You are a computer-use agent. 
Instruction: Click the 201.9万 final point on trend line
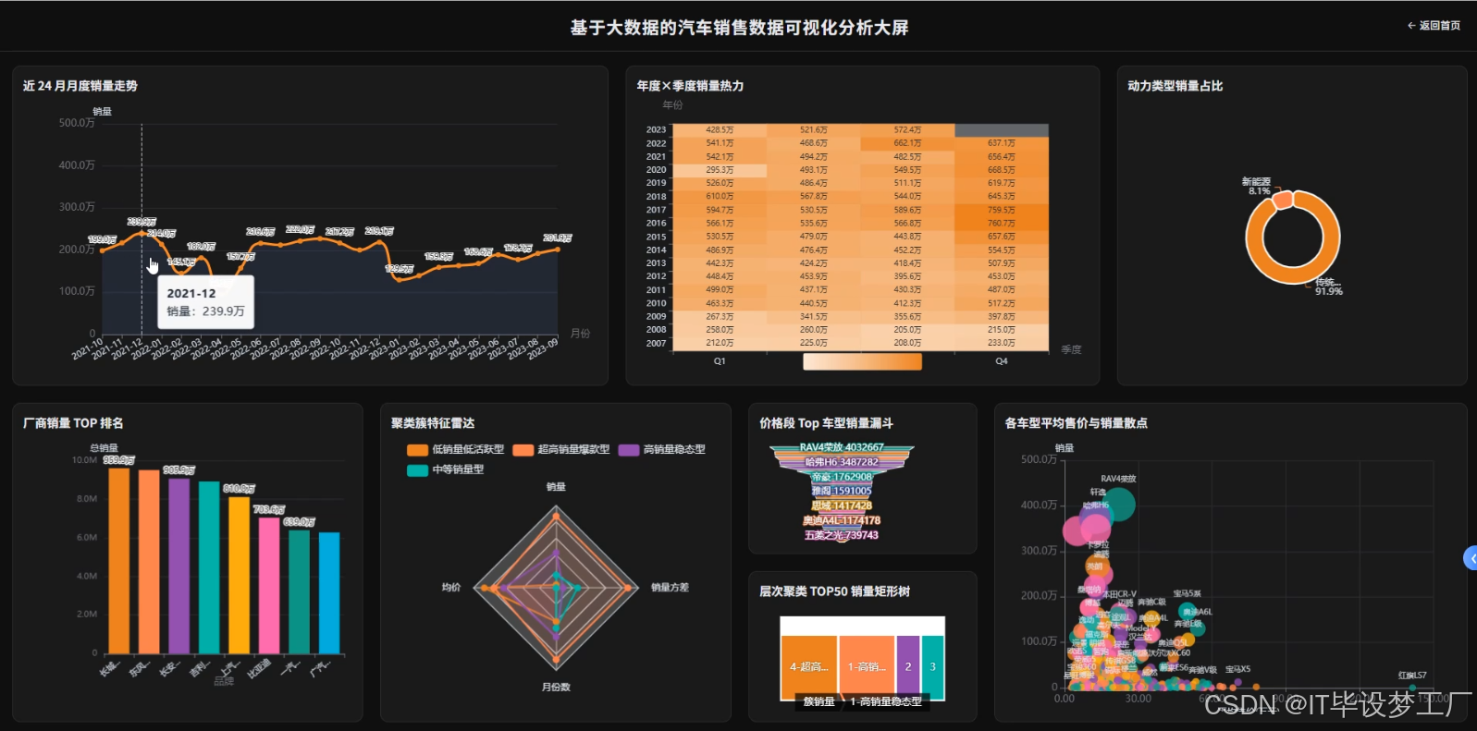[x=558, y=249]
